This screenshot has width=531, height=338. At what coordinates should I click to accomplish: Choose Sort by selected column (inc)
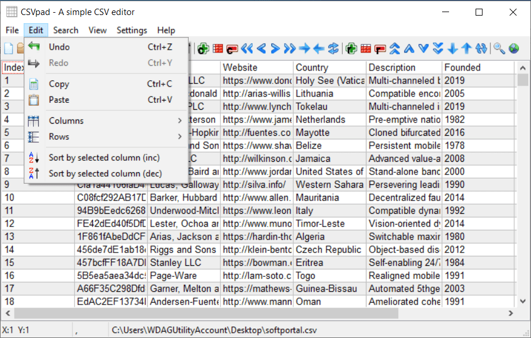tap(106, 158)
